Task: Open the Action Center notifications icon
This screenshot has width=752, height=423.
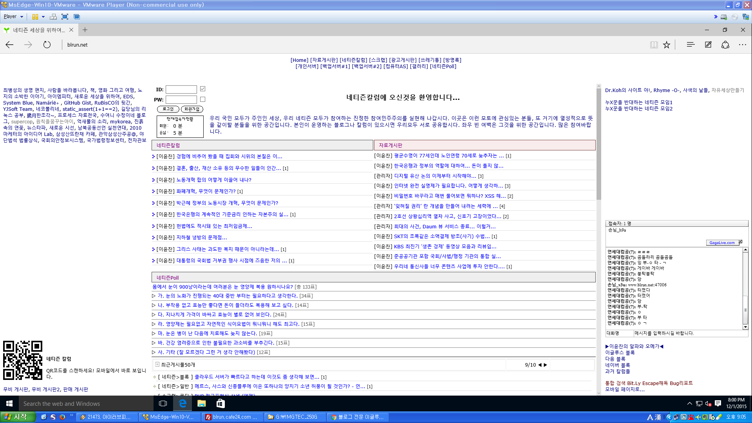Action: pos(718,403)
